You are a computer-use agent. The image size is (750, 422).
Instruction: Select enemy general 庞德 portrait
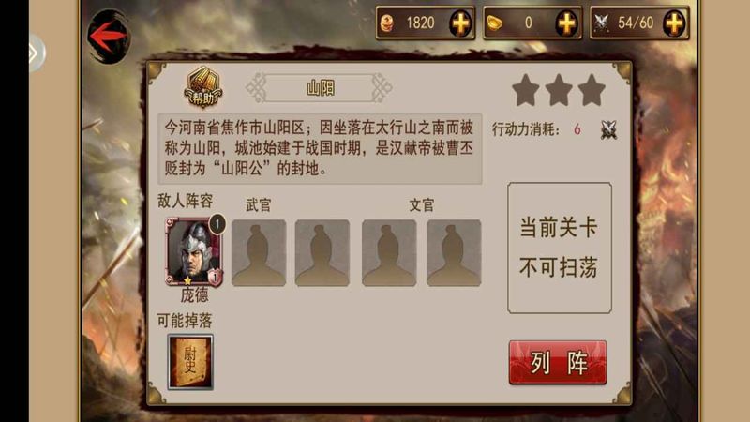194,251
